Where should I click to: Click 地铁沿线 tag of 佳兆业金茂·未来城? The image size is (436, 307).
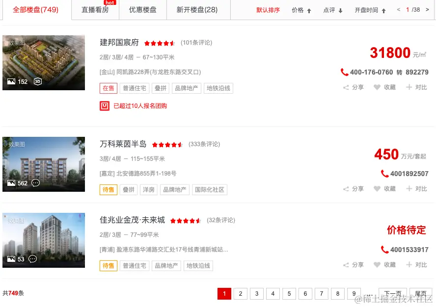tap(198, 266)
